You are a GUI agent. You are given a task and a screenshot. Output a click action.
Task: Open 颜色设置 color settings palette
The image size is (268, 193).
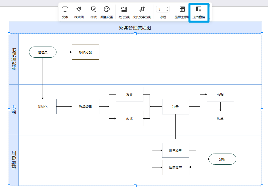click(x=107, y=12)
